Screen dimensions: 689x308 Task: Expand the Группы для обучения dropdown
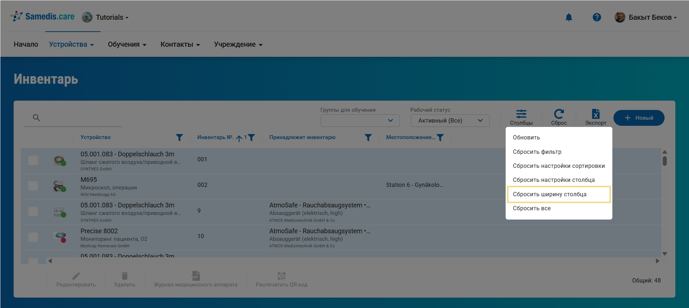point(360,121)
